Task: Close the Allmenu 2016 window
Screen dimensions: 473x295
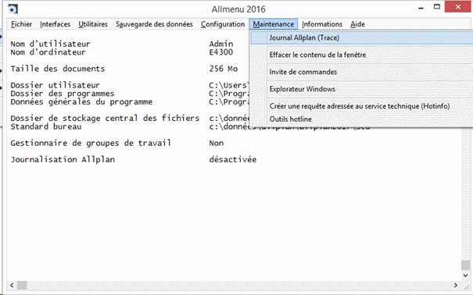Action: click(458, 7)
